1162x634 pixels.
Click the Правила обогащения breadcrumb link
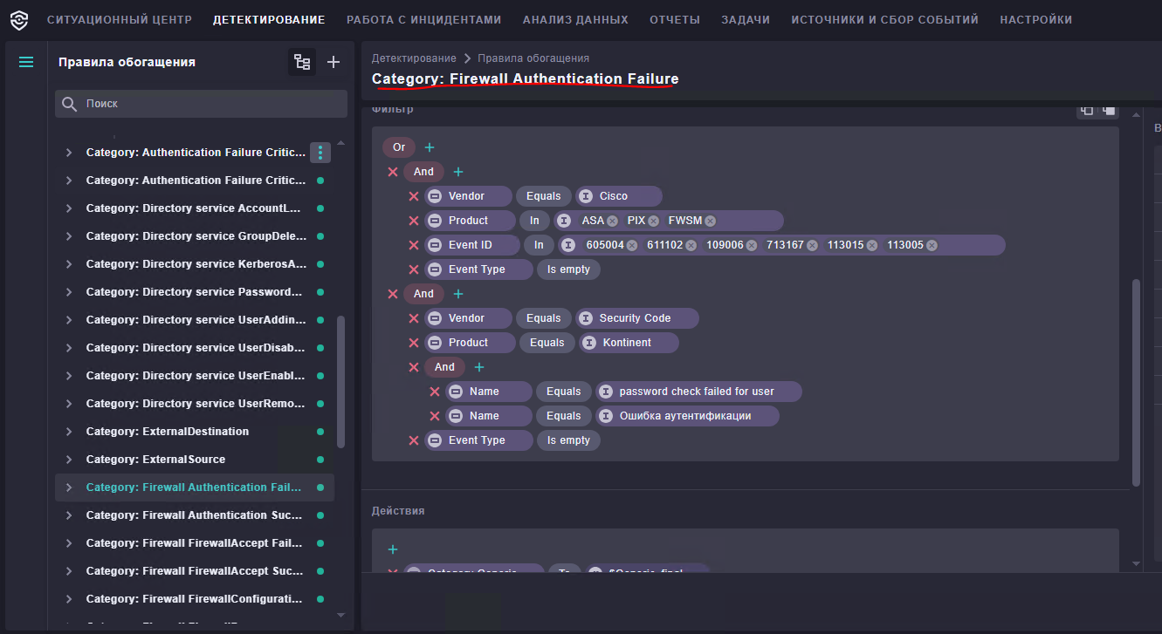[x=533, y=58]
